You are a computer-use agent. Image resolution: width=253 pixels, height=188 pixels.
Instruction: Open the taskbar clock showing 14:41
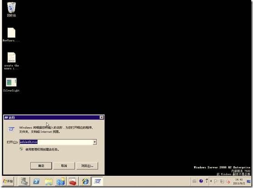239,181
